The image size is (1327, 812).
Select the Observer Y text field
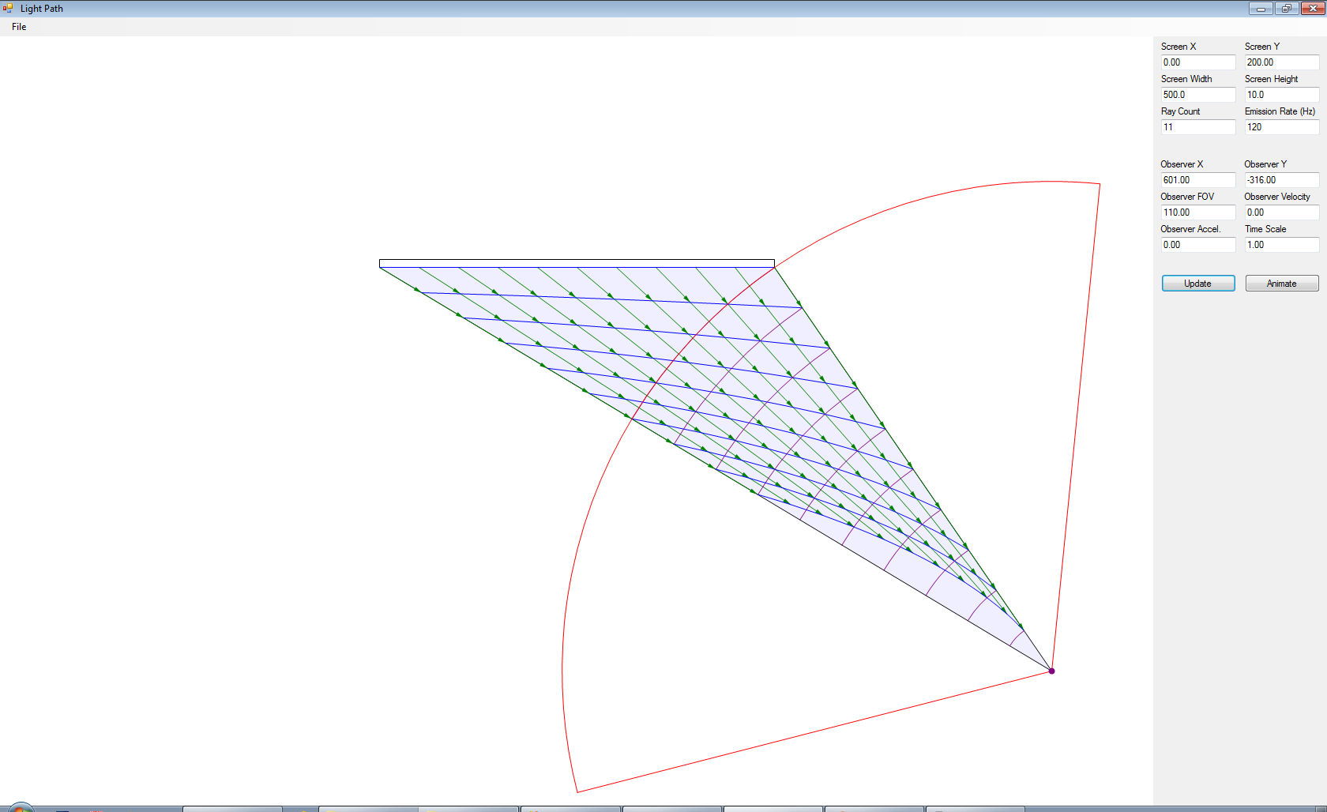(1281, 180)
